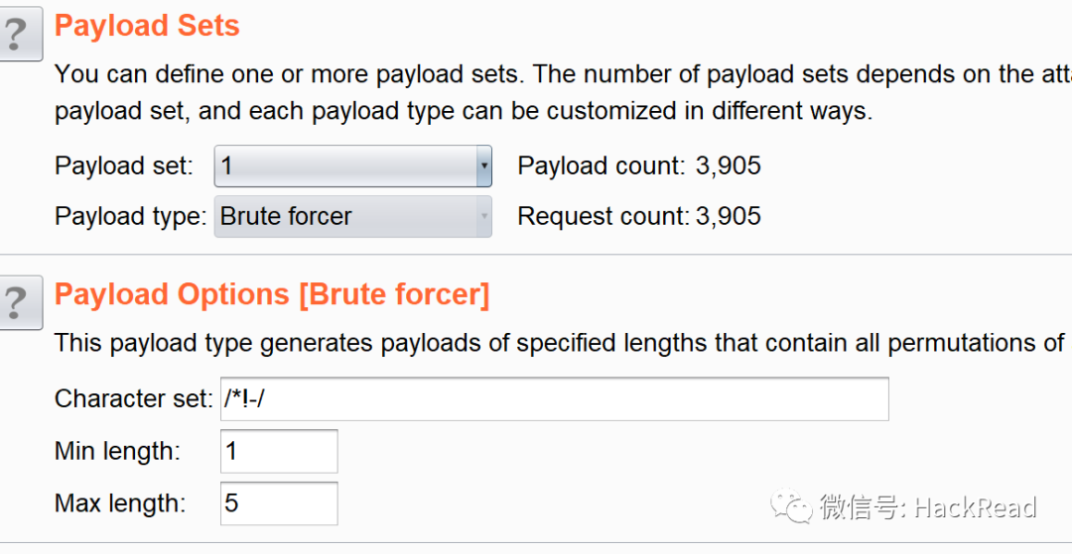Viewport: 1072px width, 554px height.
Task: Focus the Character set text field
Action: click(x=554, y=398)
